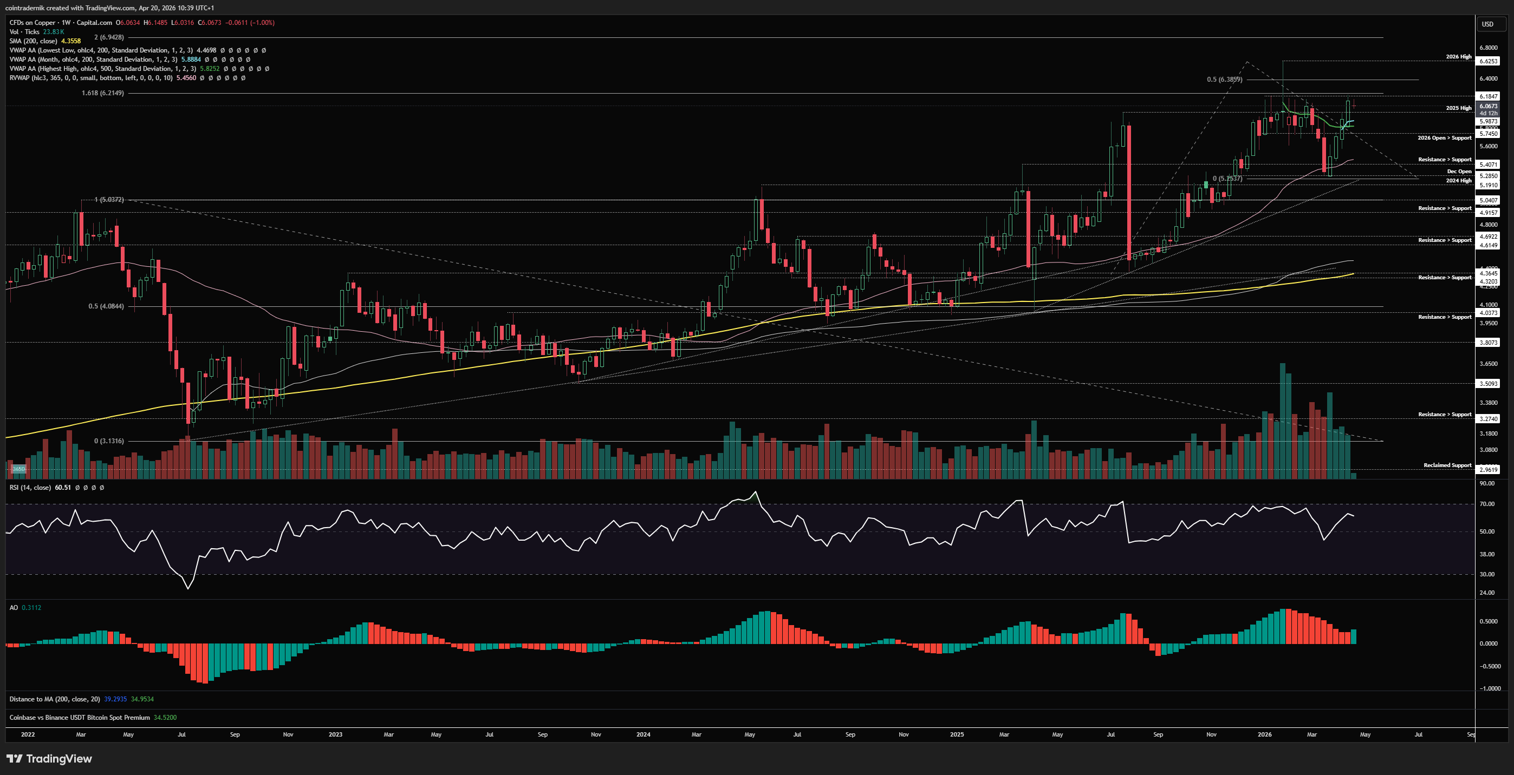This screenshot has height=775, width=1514.
Task: Select the VWAP AA Lowest Low legend entry
Action: tap(100, 50)
